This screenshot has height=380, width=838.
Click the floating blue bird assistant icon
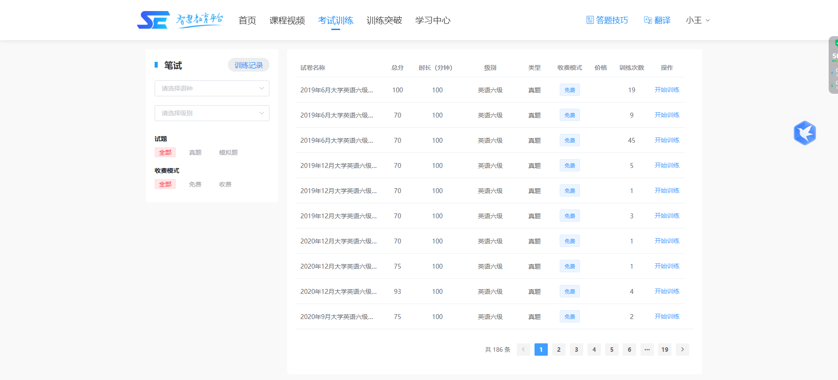[804, 133]
